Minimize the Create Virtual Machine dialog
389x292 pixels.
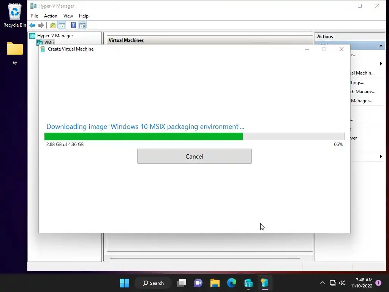[307, 49]
